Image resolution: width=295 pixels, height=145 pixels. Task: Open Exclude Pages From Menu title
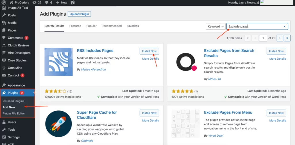pos(228,112)
